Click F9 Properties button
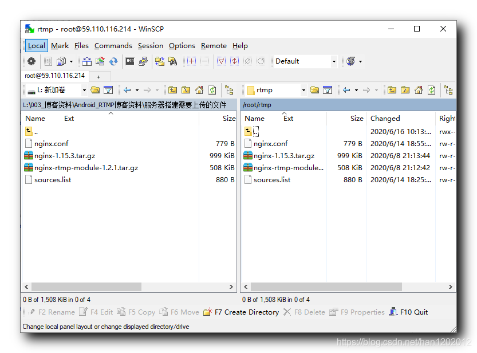This screenshot has height=353, width=477. [357, 312]
